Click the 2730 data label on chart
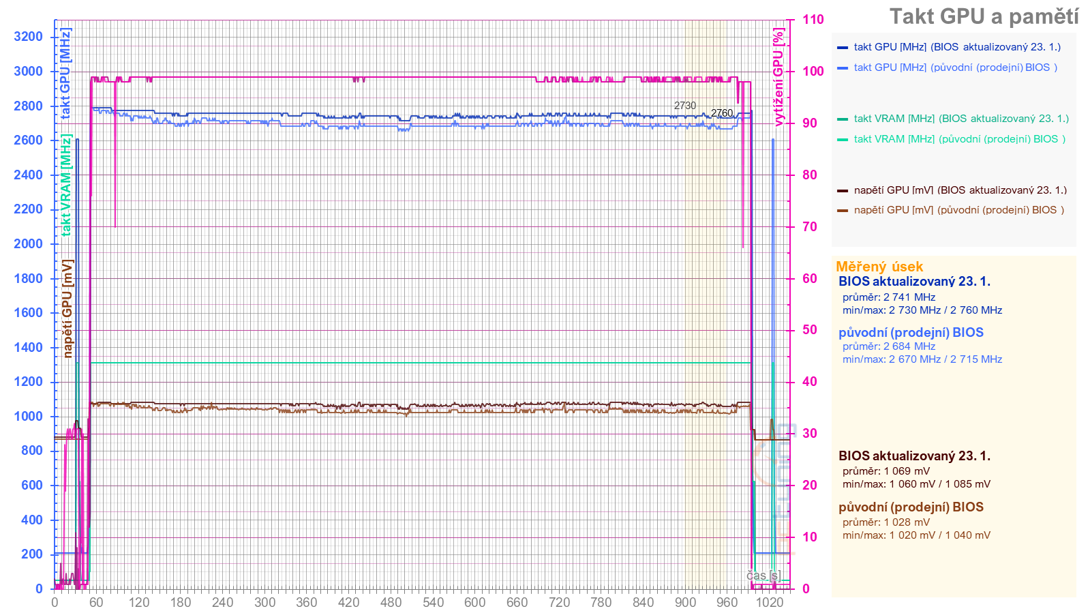 coord(685,106)
